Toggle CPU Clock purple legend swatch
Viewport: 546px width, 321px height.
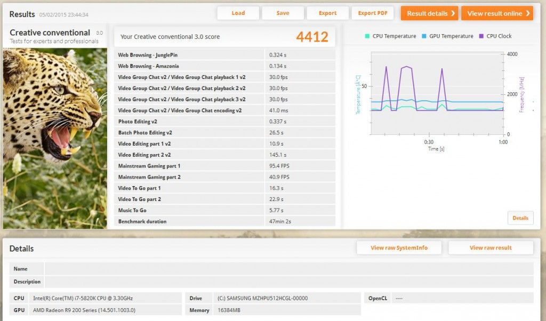tap(481, 36)
